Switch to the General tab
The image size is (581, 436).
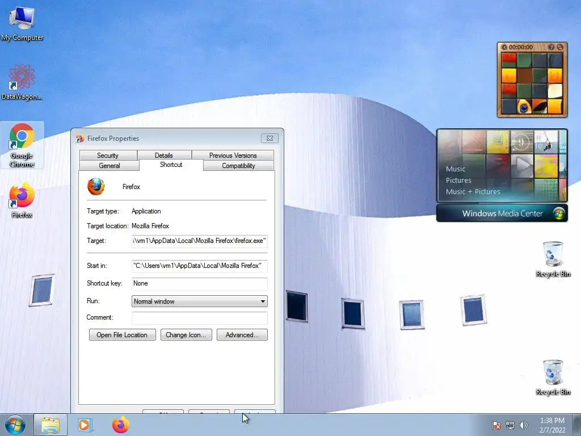(x=110, y=166)
